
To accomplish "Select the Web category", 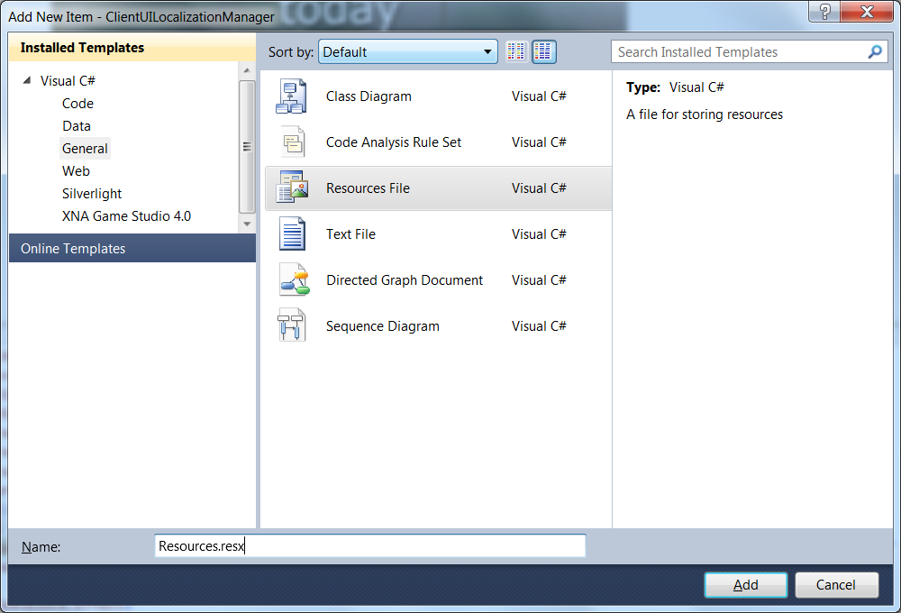I will point(76,170).
